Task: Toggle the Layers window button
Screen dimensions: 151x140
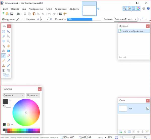Action: tap(134, 9)
